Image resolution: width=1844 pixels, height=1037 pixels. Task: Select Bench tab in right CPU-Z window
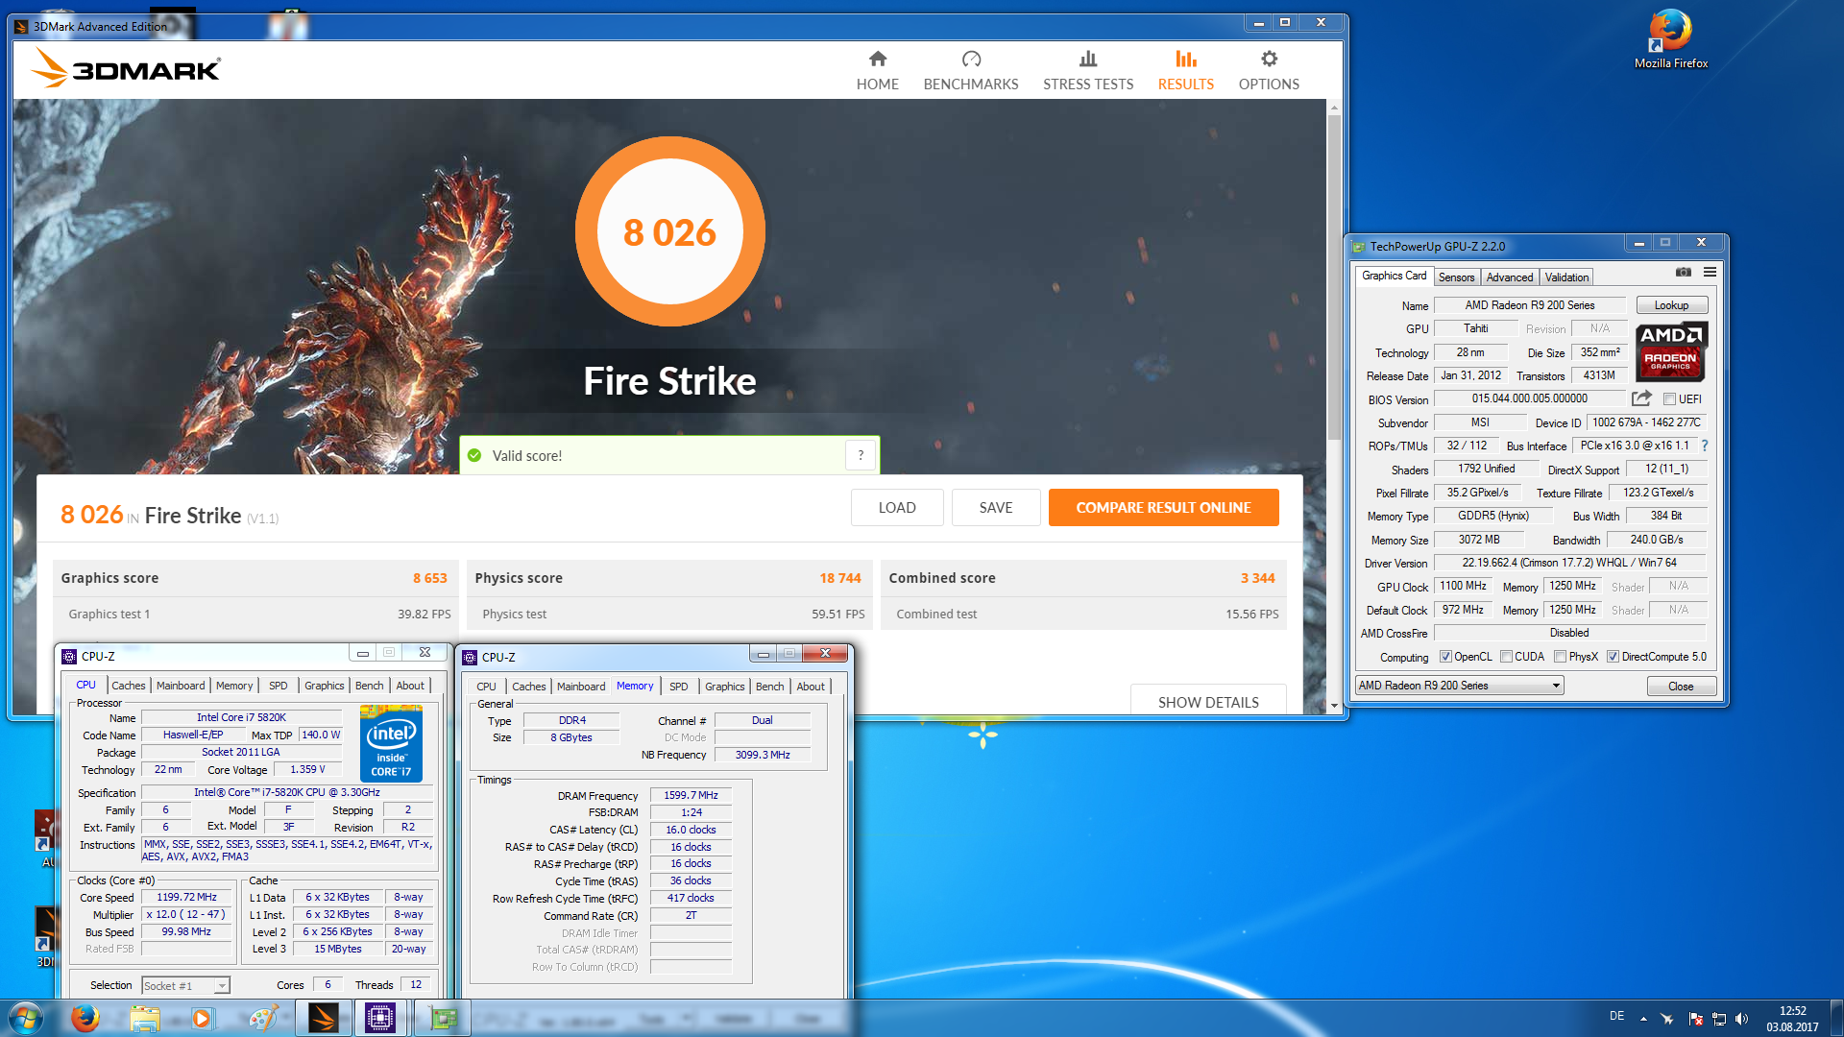pyautogui.click(x=769, y=687)
